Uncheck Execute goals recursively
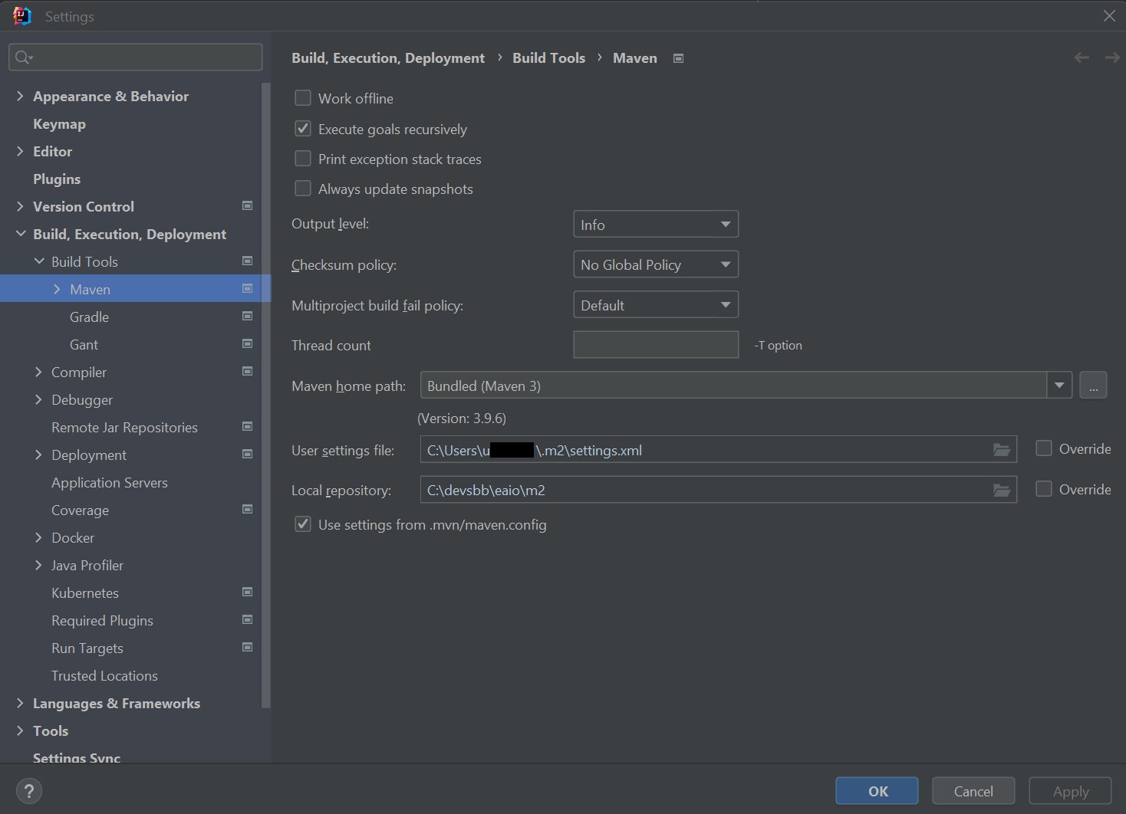This screenshot has width=1126, height=814. point(303,128)
